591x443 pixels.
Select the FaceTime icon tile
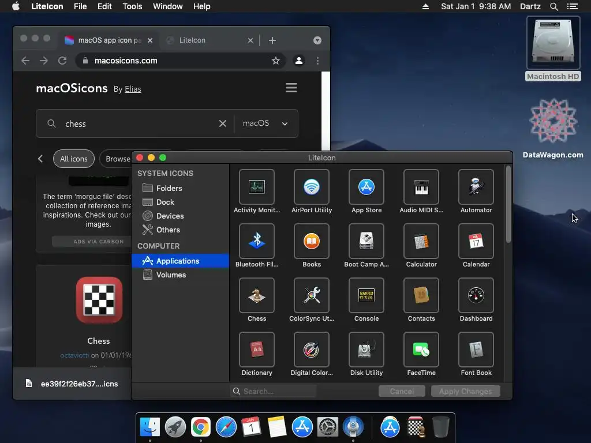click(421, 350)
